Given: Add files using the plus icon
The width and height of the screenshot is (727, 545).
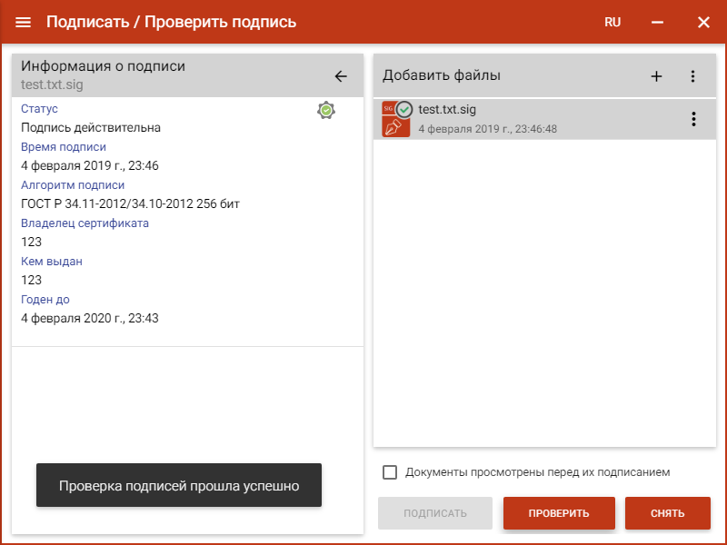Looking at the screenshot, I should point(656,76).
